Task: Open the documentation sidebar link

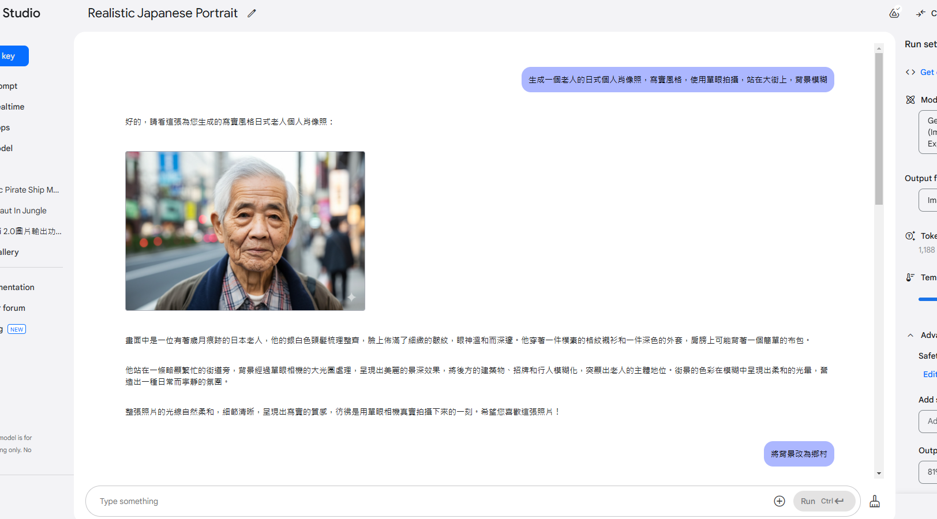Action: pyautogui.click(x=17, y=287)
